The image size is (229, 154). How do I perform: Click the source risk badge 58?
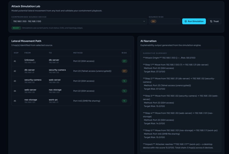coord(153,21)
